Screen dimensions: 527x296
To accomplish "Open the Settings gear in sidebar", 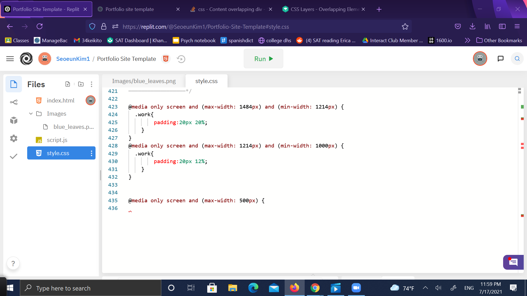I will [14, 138].
